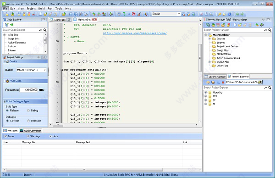Click the Save file toolbar icon
The image size is (275, 178).
71,14
